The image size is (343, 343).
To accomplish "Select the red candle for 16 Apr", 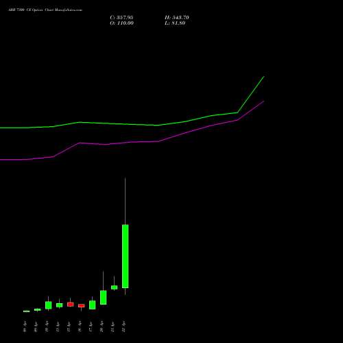I will [81, 305].
